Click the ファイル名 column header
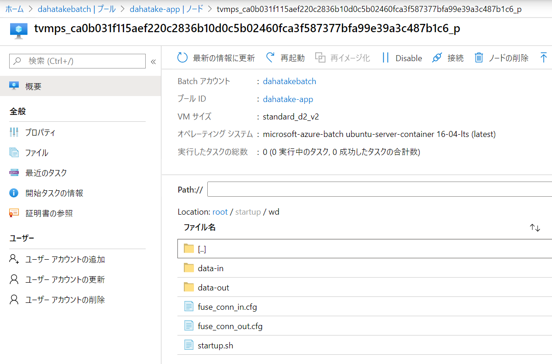Image resolution: width=552 pixels, height=364 pixels. tap(199, 227)
